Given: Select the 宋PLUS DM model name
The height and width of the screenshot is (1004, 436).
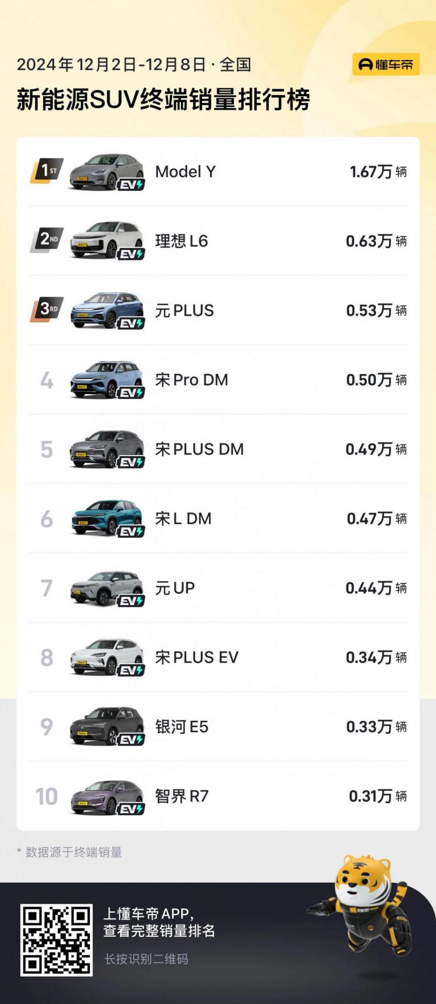Looking at the screenshot, I should (199, 449).
